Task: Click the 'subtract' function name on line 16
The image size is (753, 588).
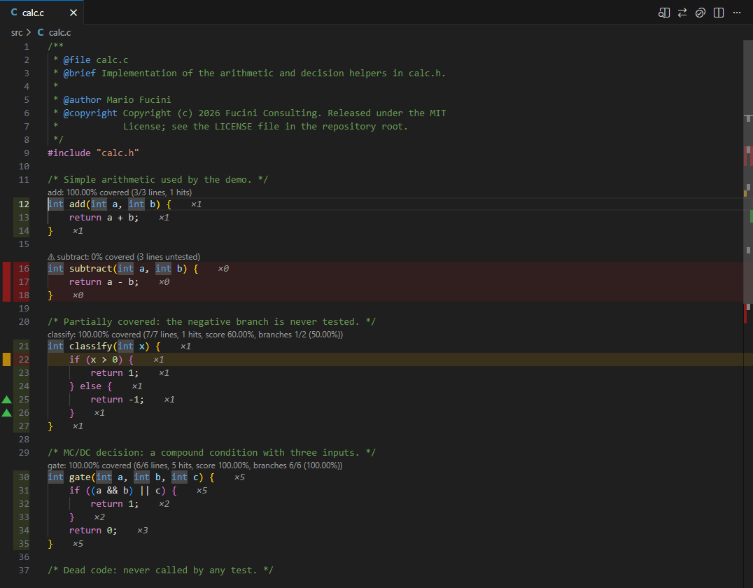Action: [x=90, y=269]
